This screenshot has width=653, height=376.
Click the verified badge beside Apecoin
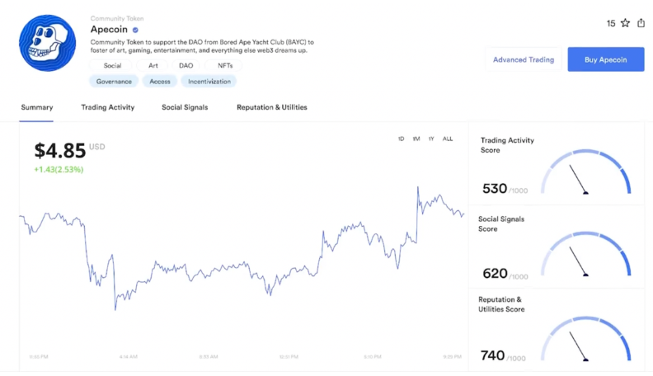[x=135, y=30]
